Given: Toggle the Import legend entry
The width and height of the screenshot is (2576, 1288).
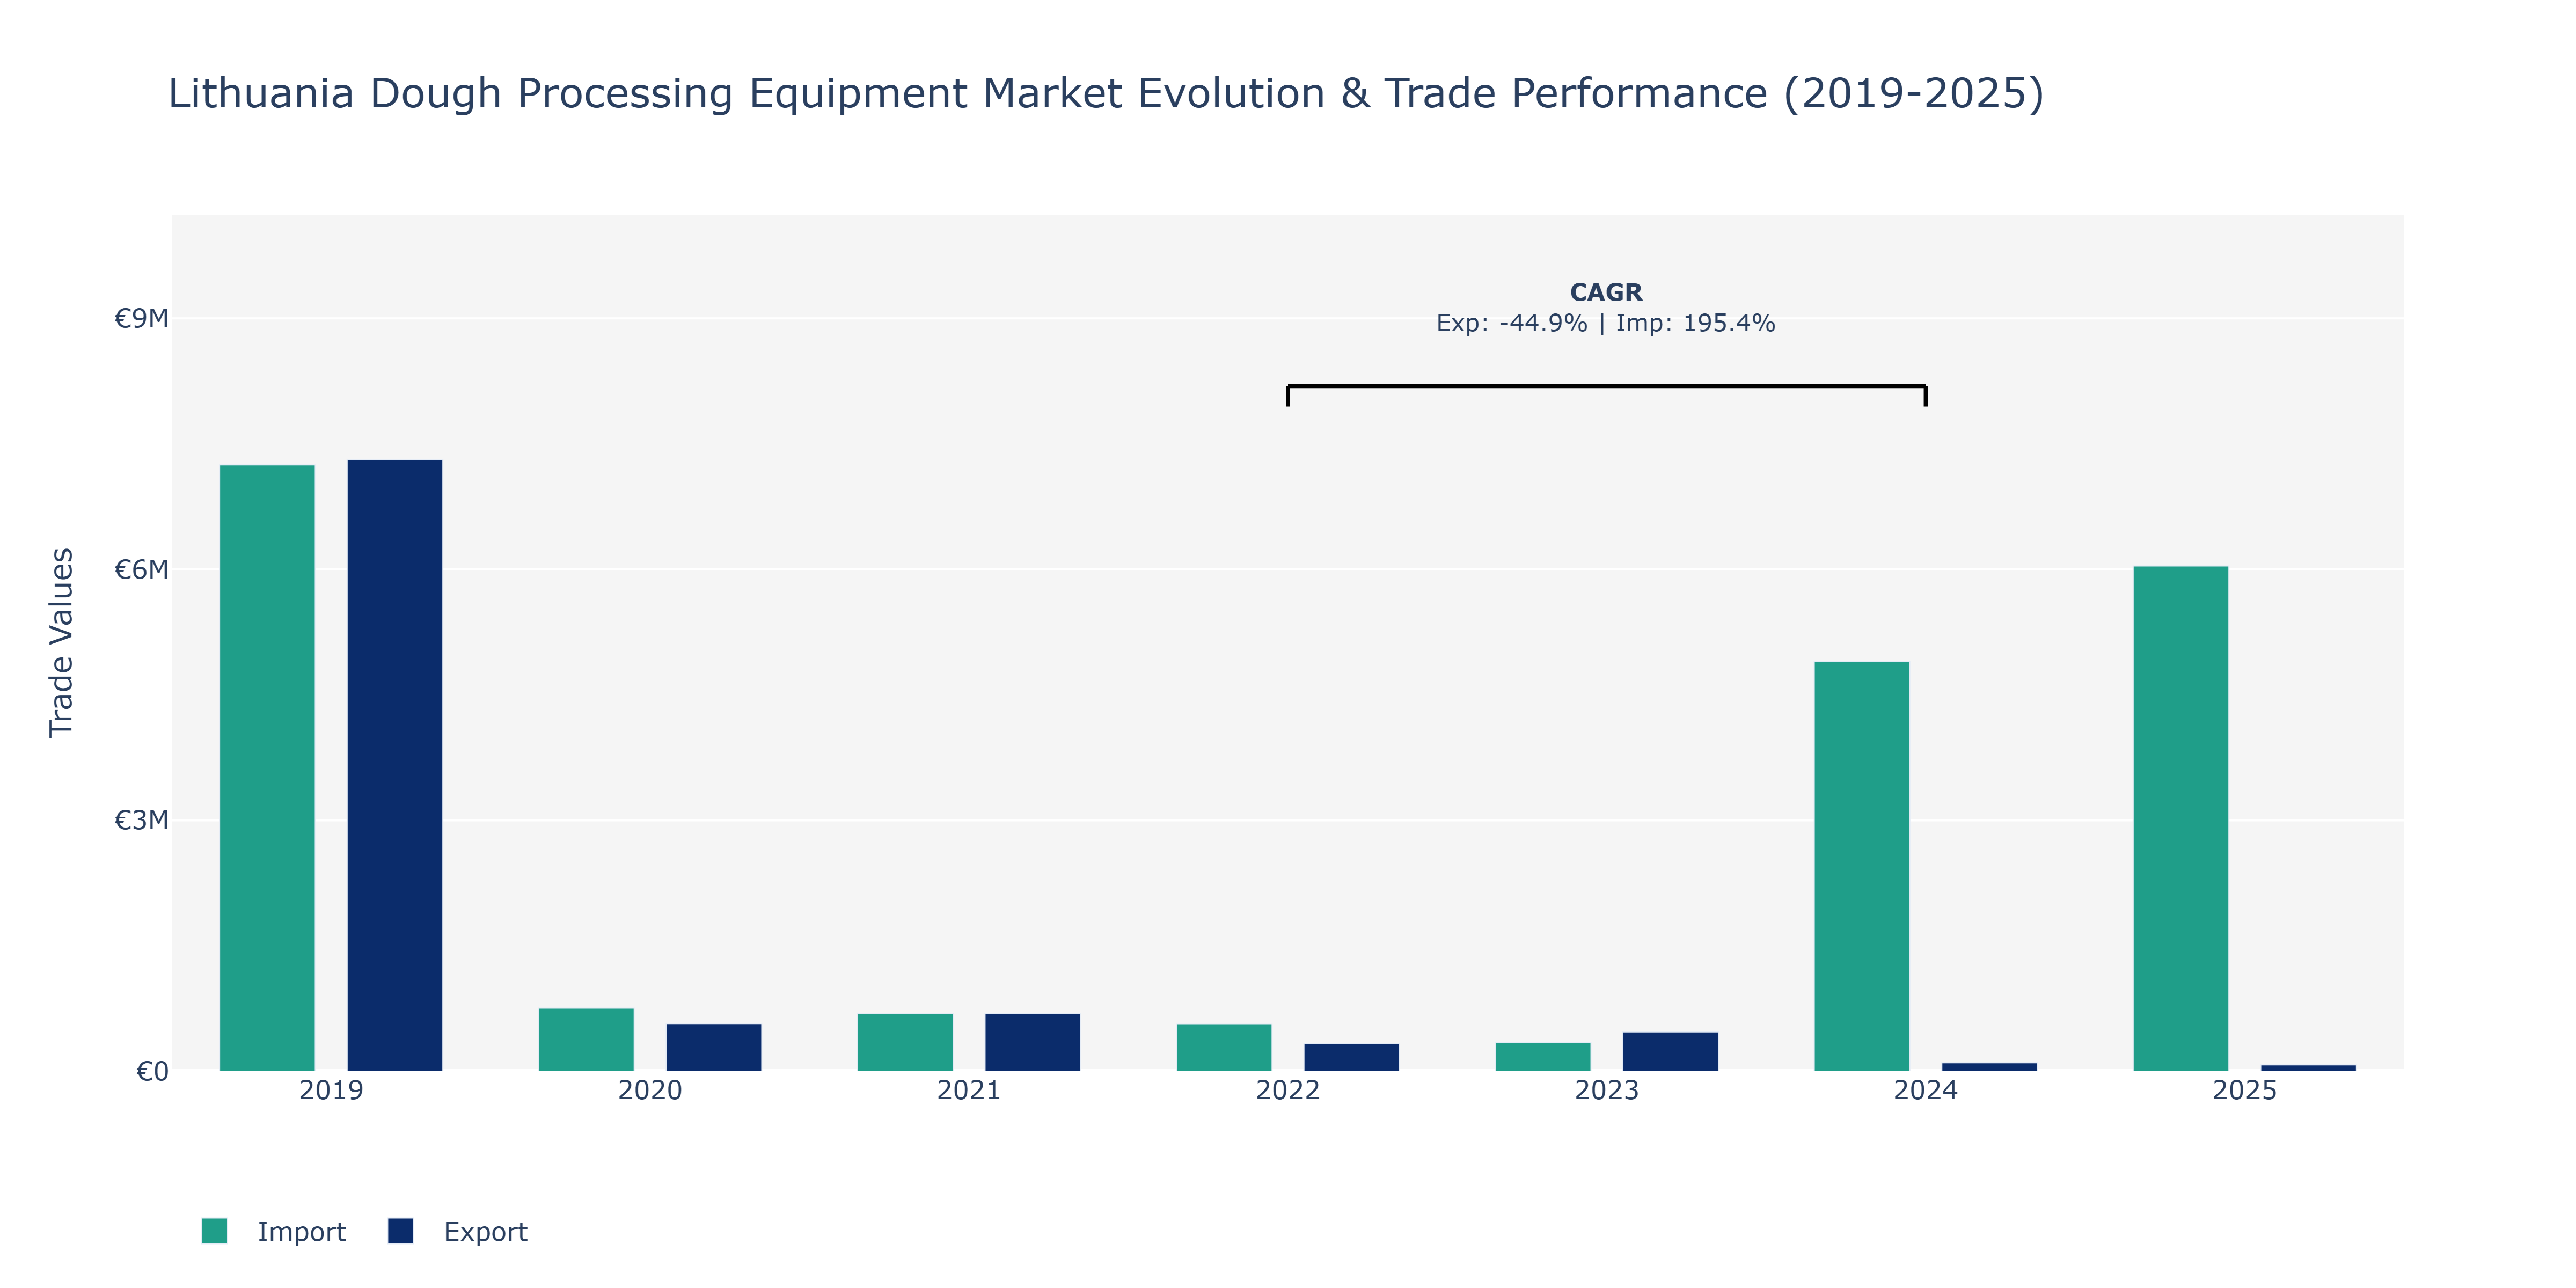Looking at the screenshot, I should 273,1231.
